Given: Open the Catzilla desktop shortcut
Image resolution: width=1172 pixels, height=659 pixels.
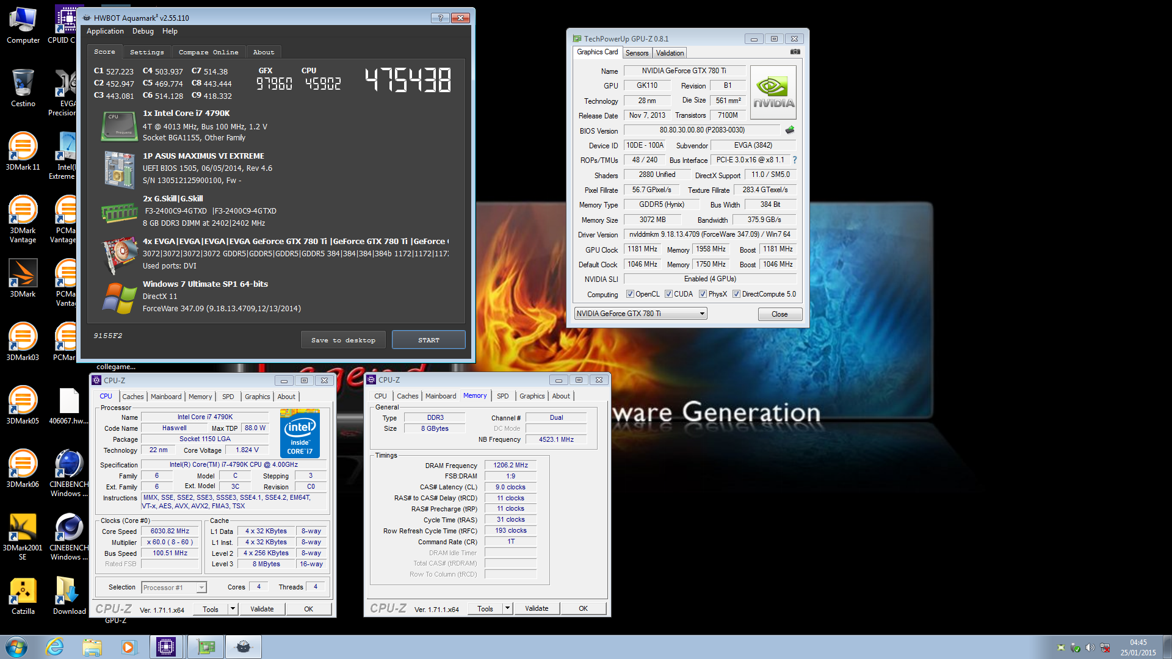Looking at the screenshot, I should pos(23,596).
